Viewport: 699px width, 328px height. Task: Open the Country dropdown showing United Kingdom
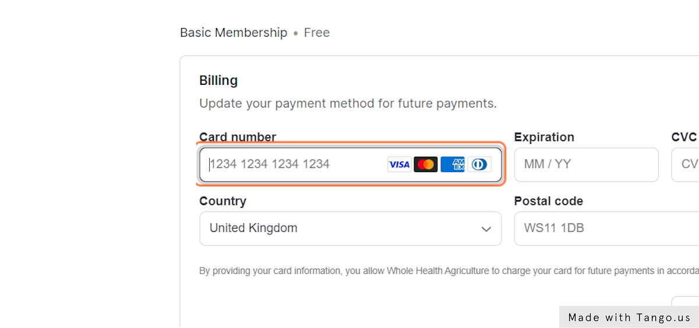coord(351,229)
